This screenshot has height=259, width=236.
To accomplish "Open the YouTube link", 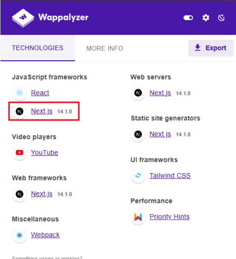I will coord(45,152).
